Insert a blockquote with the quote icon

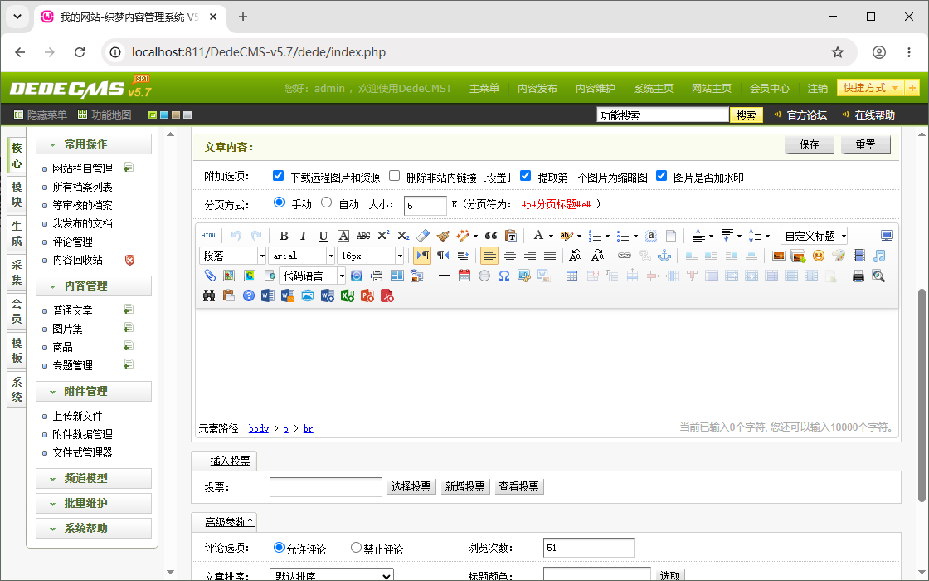tap(490, 236)
